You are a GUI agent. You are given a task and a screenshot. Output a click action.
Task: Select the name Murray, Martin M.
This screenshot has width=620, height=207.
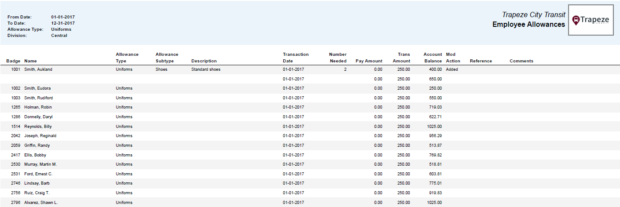click(40, 164)
